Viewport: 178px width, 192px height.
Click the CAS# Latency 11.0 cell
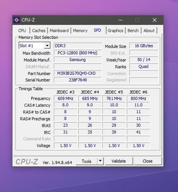(139, 105)
